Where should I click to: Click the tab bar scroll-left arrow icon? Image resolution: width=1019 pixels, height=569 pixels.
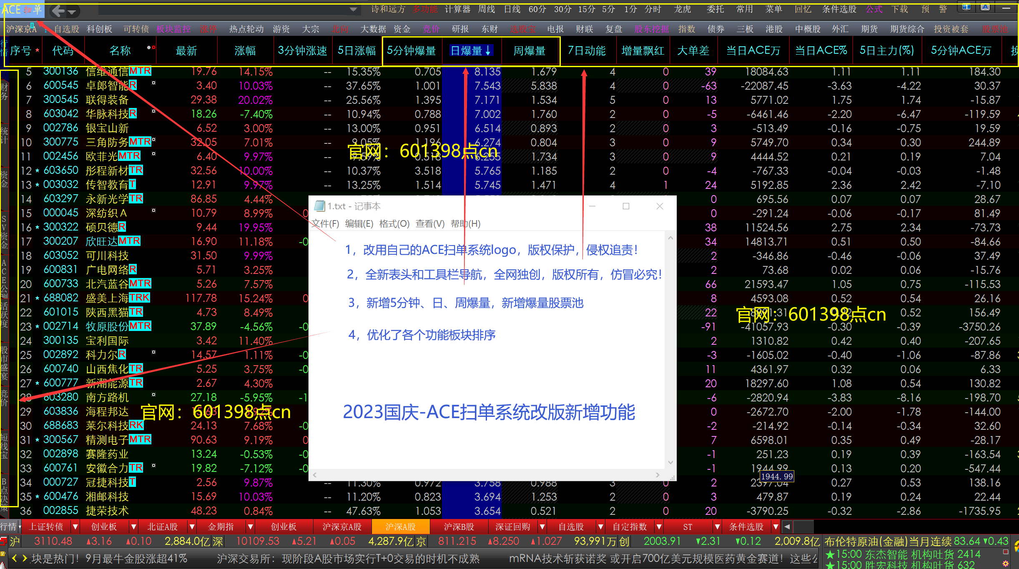(787, 526)
